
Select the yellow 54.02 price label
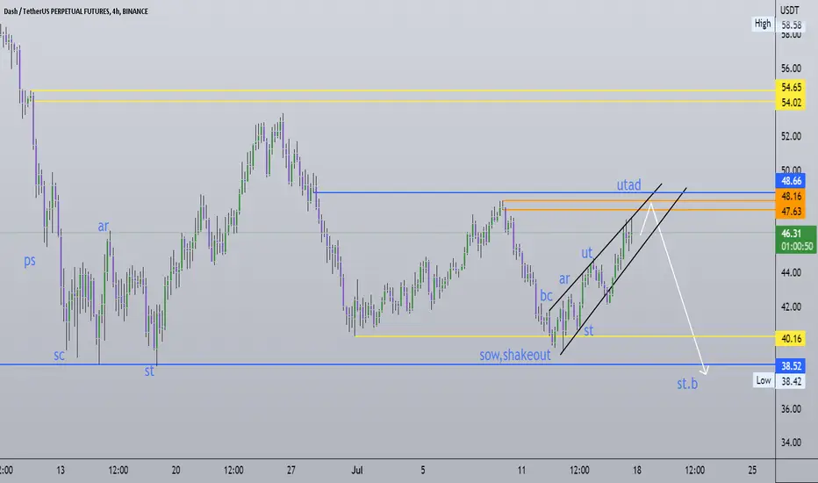[x=791, y=103]
